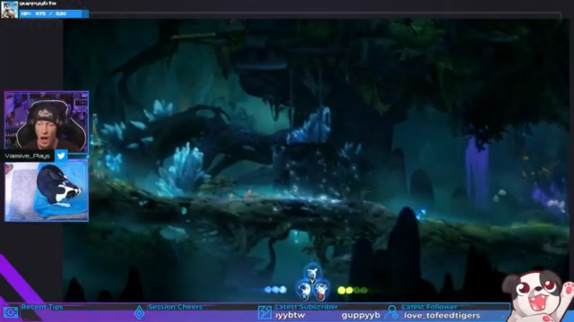Click the Session Cheers label
The image size is (574, 322).
[175, 307]
